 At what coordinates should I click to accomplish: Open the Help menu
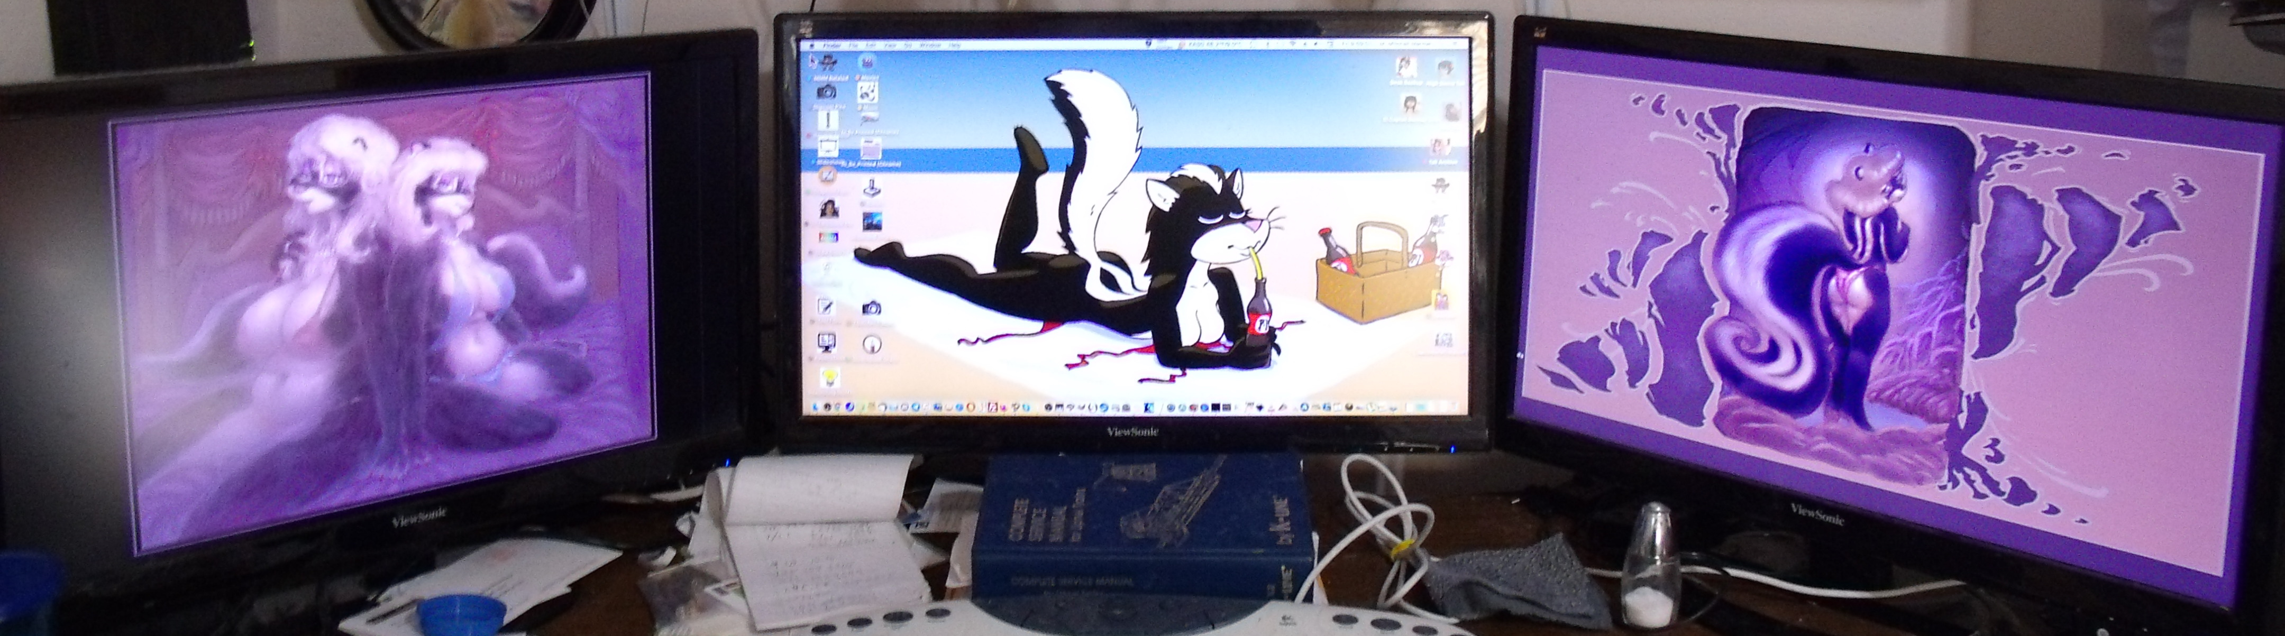coord(954,45)
